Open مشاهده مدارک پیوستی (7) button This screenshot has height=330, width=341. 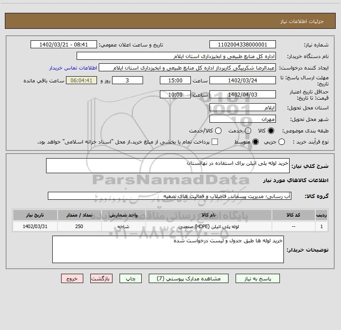tap(189, 279)
